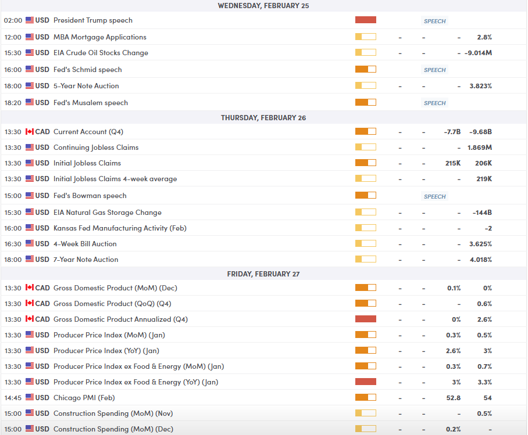Click previous value 3.823% for 5-Year Note Auction
The image size is (528, 435).
tap(480, 86)
